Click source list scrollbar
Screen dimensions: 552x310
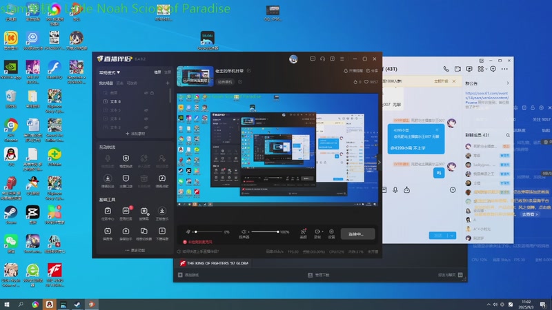coord(170,96)
